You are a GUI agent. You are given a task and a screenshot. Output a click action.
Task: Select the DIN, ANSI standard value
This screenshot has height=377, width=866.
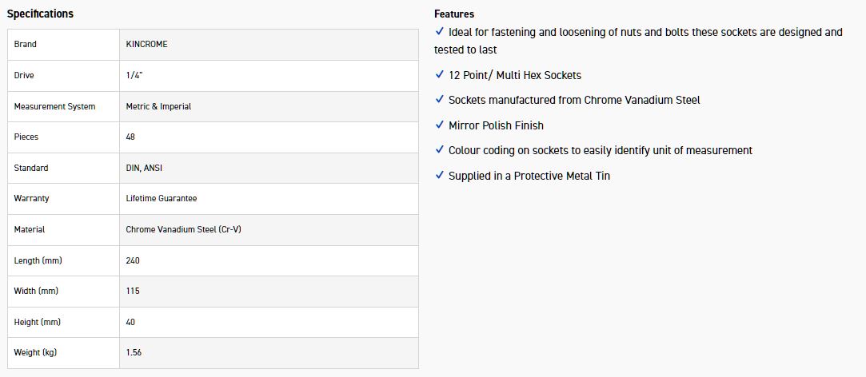tap(144, 168)
